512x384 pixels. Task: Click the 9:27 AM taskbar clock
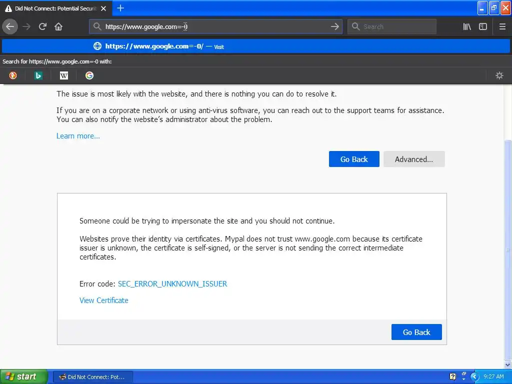click(x=493, y=377)
